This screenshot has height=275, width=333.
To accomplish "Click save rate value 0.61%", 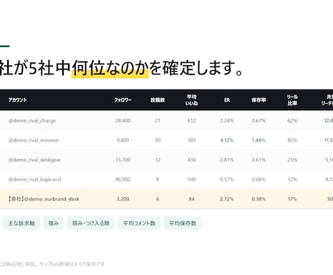I will tap(258, 160).
